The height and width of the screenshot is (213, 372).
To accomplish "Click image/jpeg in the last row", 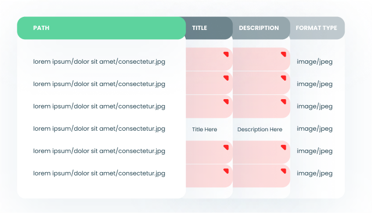I will pos(315,173).
